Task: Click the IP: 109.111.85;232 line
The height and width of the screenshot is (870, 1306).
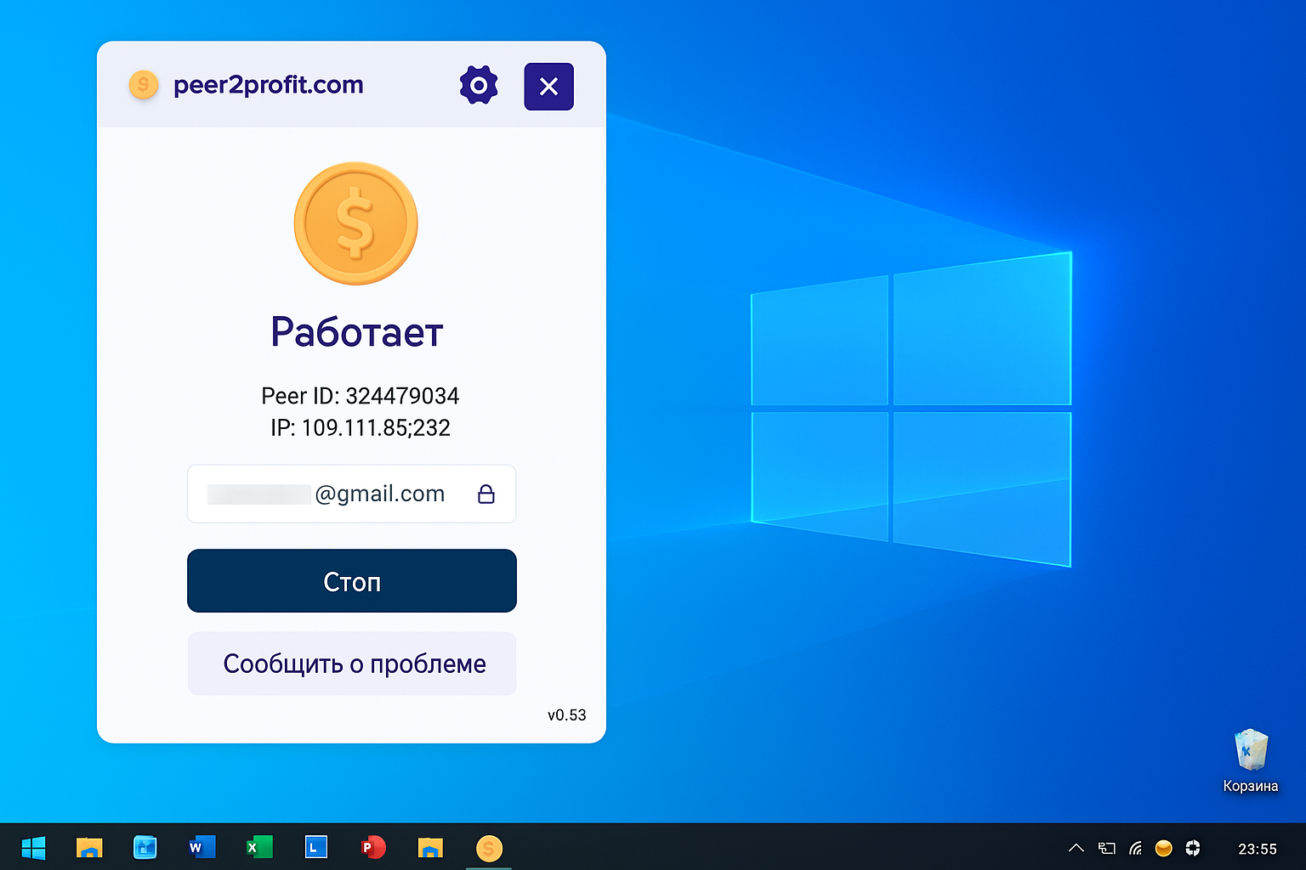Action: point(361,427)
